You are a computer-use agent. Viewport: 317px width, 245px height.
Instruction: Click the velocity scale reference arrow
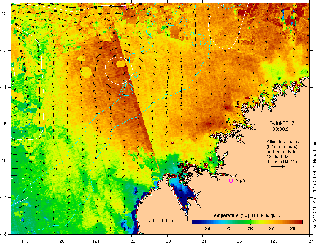click(278, 166)
